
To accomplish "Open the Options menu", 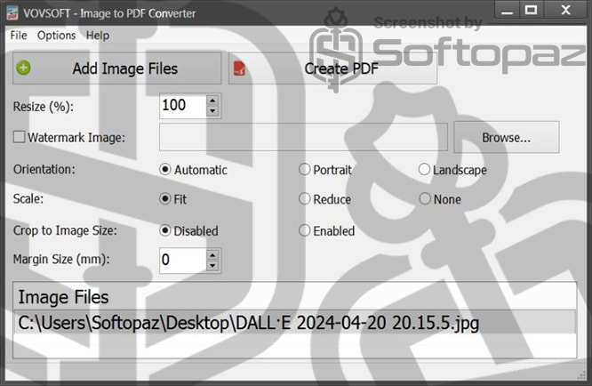I will click(56, 36).
